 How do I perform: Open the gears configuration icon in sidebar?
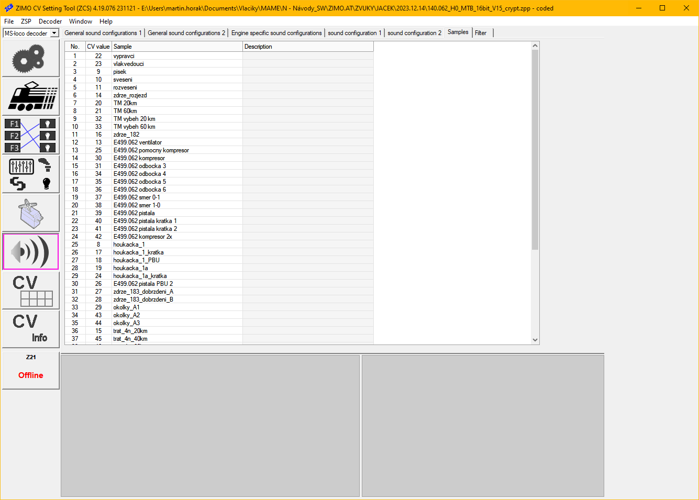(x=30, y=59)
